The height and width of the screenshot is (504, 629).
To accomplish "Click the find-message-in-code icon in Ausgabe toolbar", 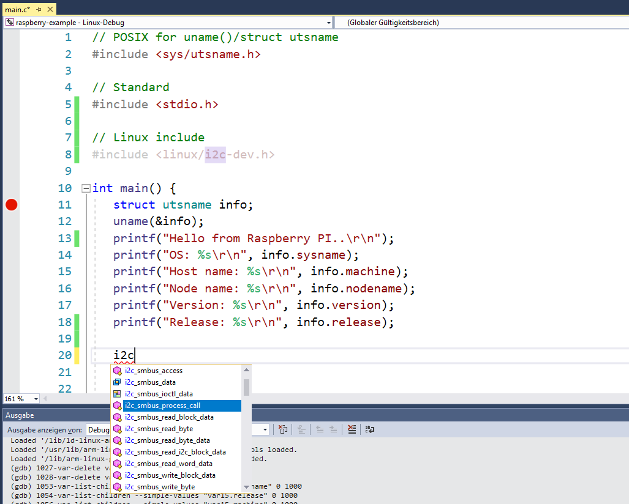I will tap(283, 429).
